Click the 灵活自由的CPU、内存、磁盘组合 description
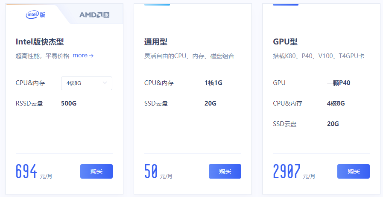Viewport: 383px width, 197px height. click(x=189, y=56)
